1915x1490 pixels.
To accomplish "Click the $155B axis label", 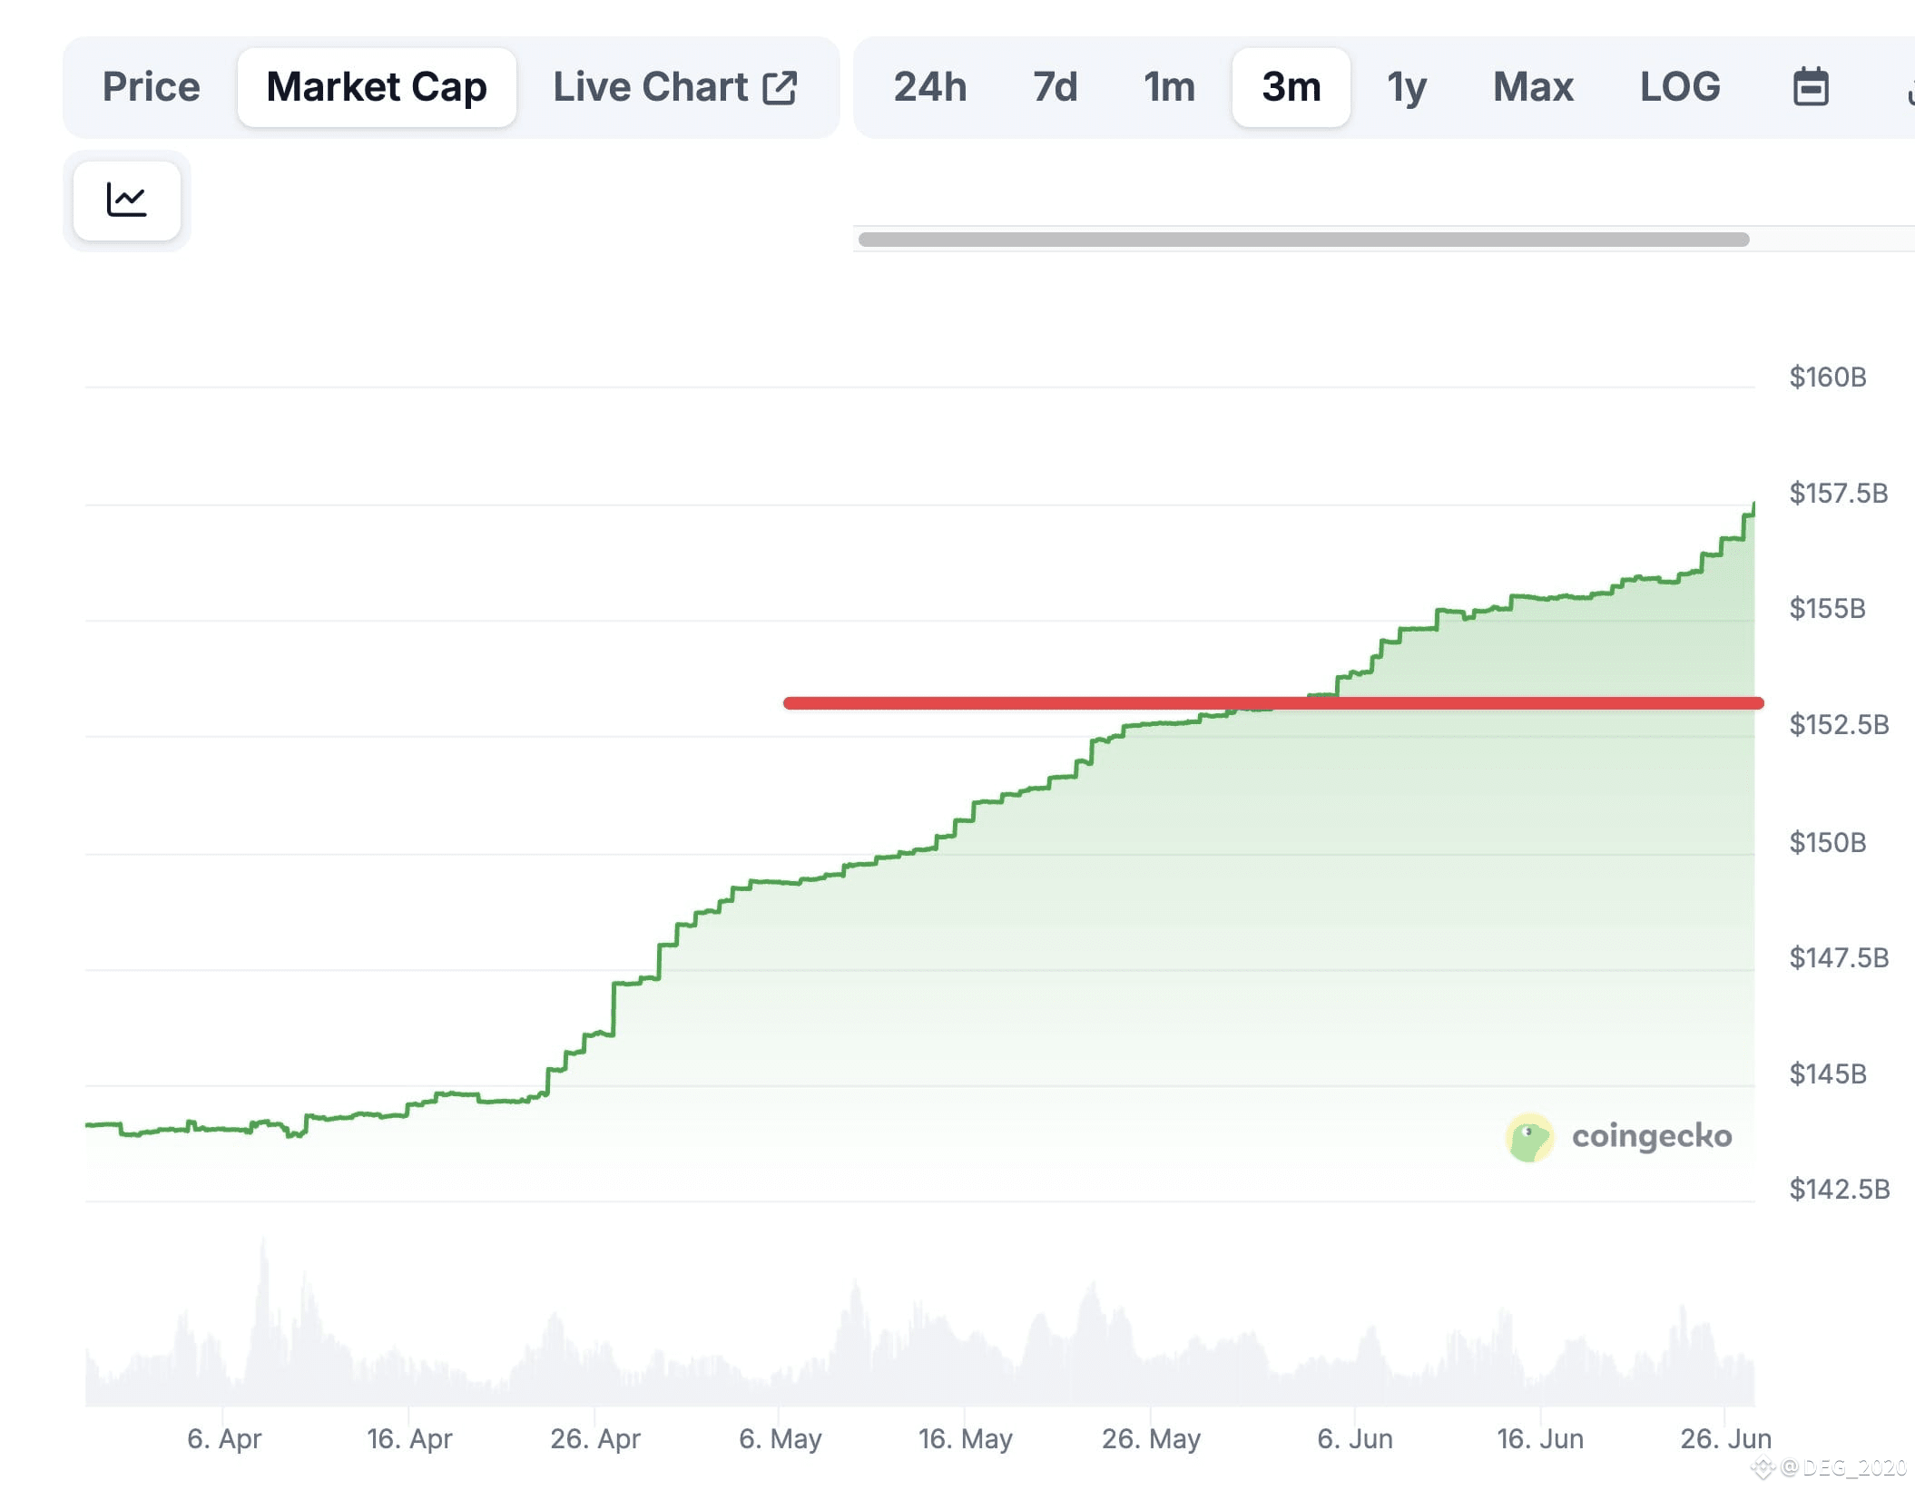I will 1827,608.
